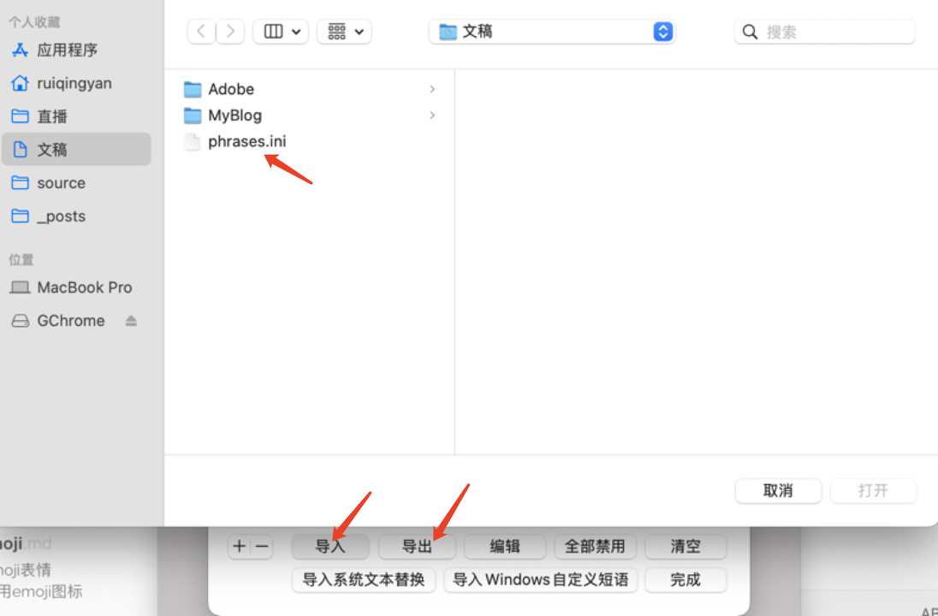Viewport: 938px width, 616px height.
Task: Click the 应用程序 app icon in sidebar
Action: (20, 50)
